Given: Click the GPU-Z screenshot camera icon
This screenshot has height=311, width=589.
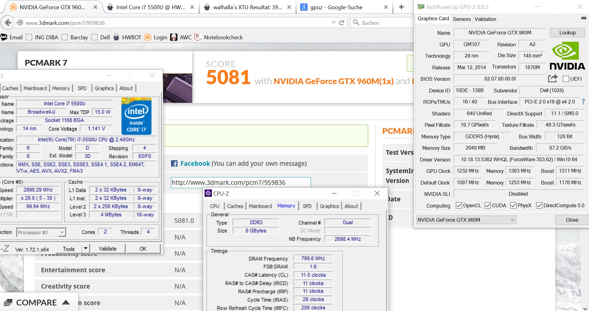Looking at the screenshot, I should [x=583, y=18].
